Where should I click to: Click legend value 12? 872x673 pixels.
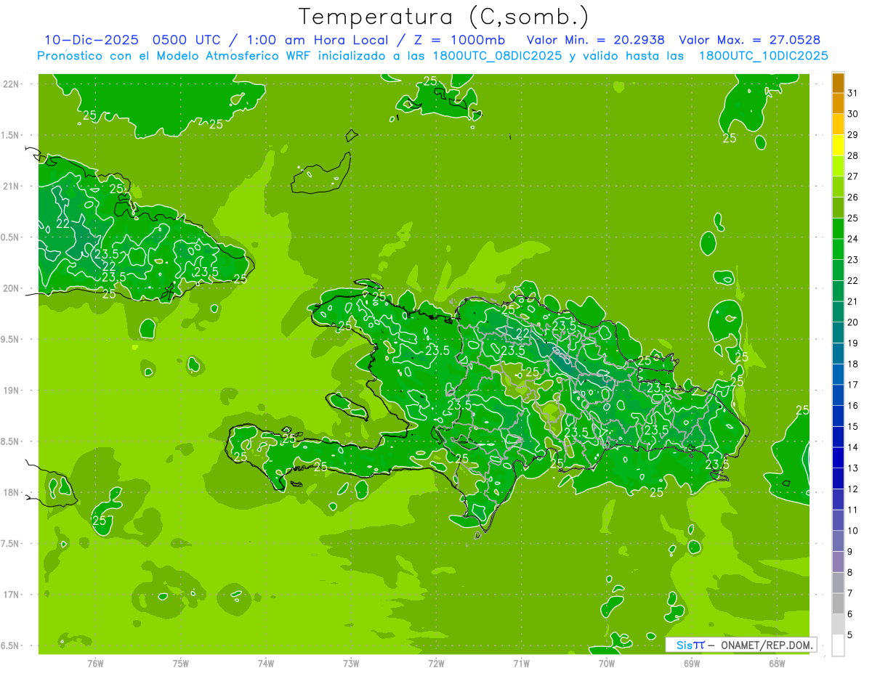853,489
